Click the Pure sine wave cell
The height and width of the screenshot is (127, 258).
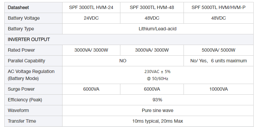pyautogui.click(x=158, y=111)
